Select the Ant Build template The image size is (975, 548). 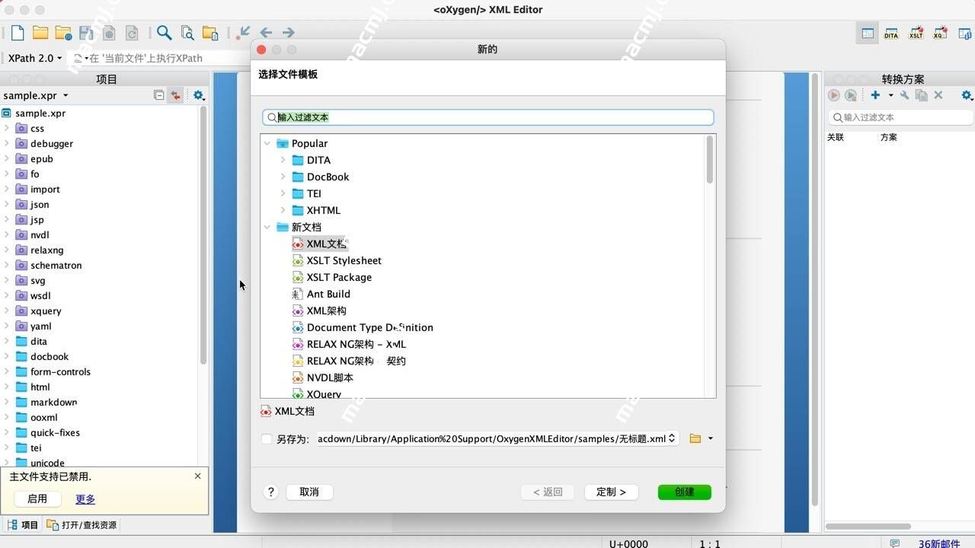(321, 294)
